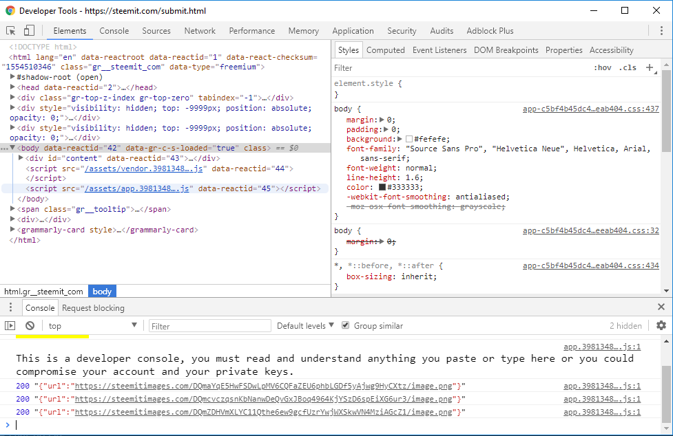Toggle the Group similar checkbox

click(x=346, y=325)
